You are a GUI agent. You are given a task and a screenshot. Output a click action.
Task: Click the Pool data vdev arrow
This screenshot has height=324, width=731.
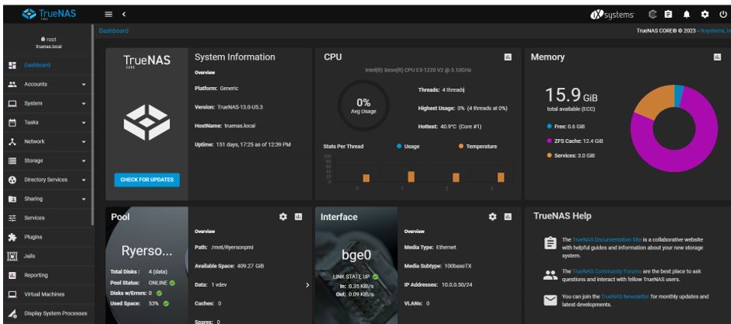point(307,287)
